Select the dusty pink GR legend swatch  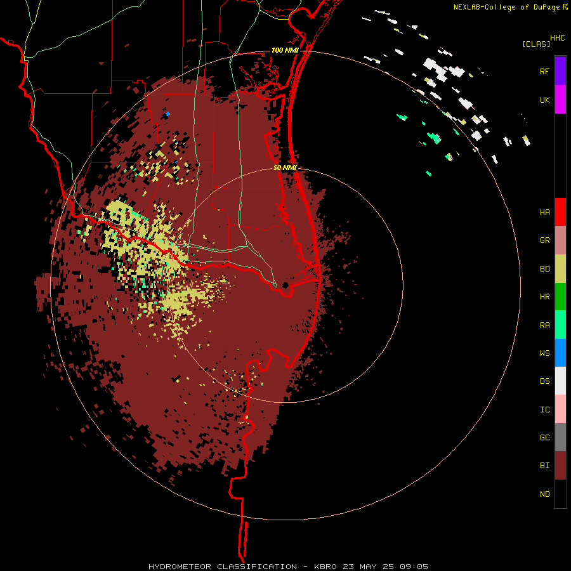click(x=560, y=240)
